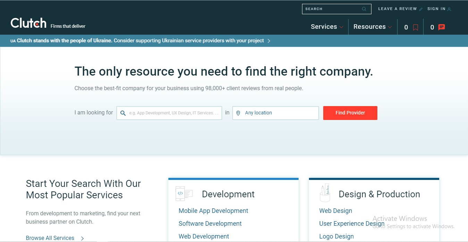Click the Clutch logo
This screenshot has height=242, width=468.
[28, 23]
